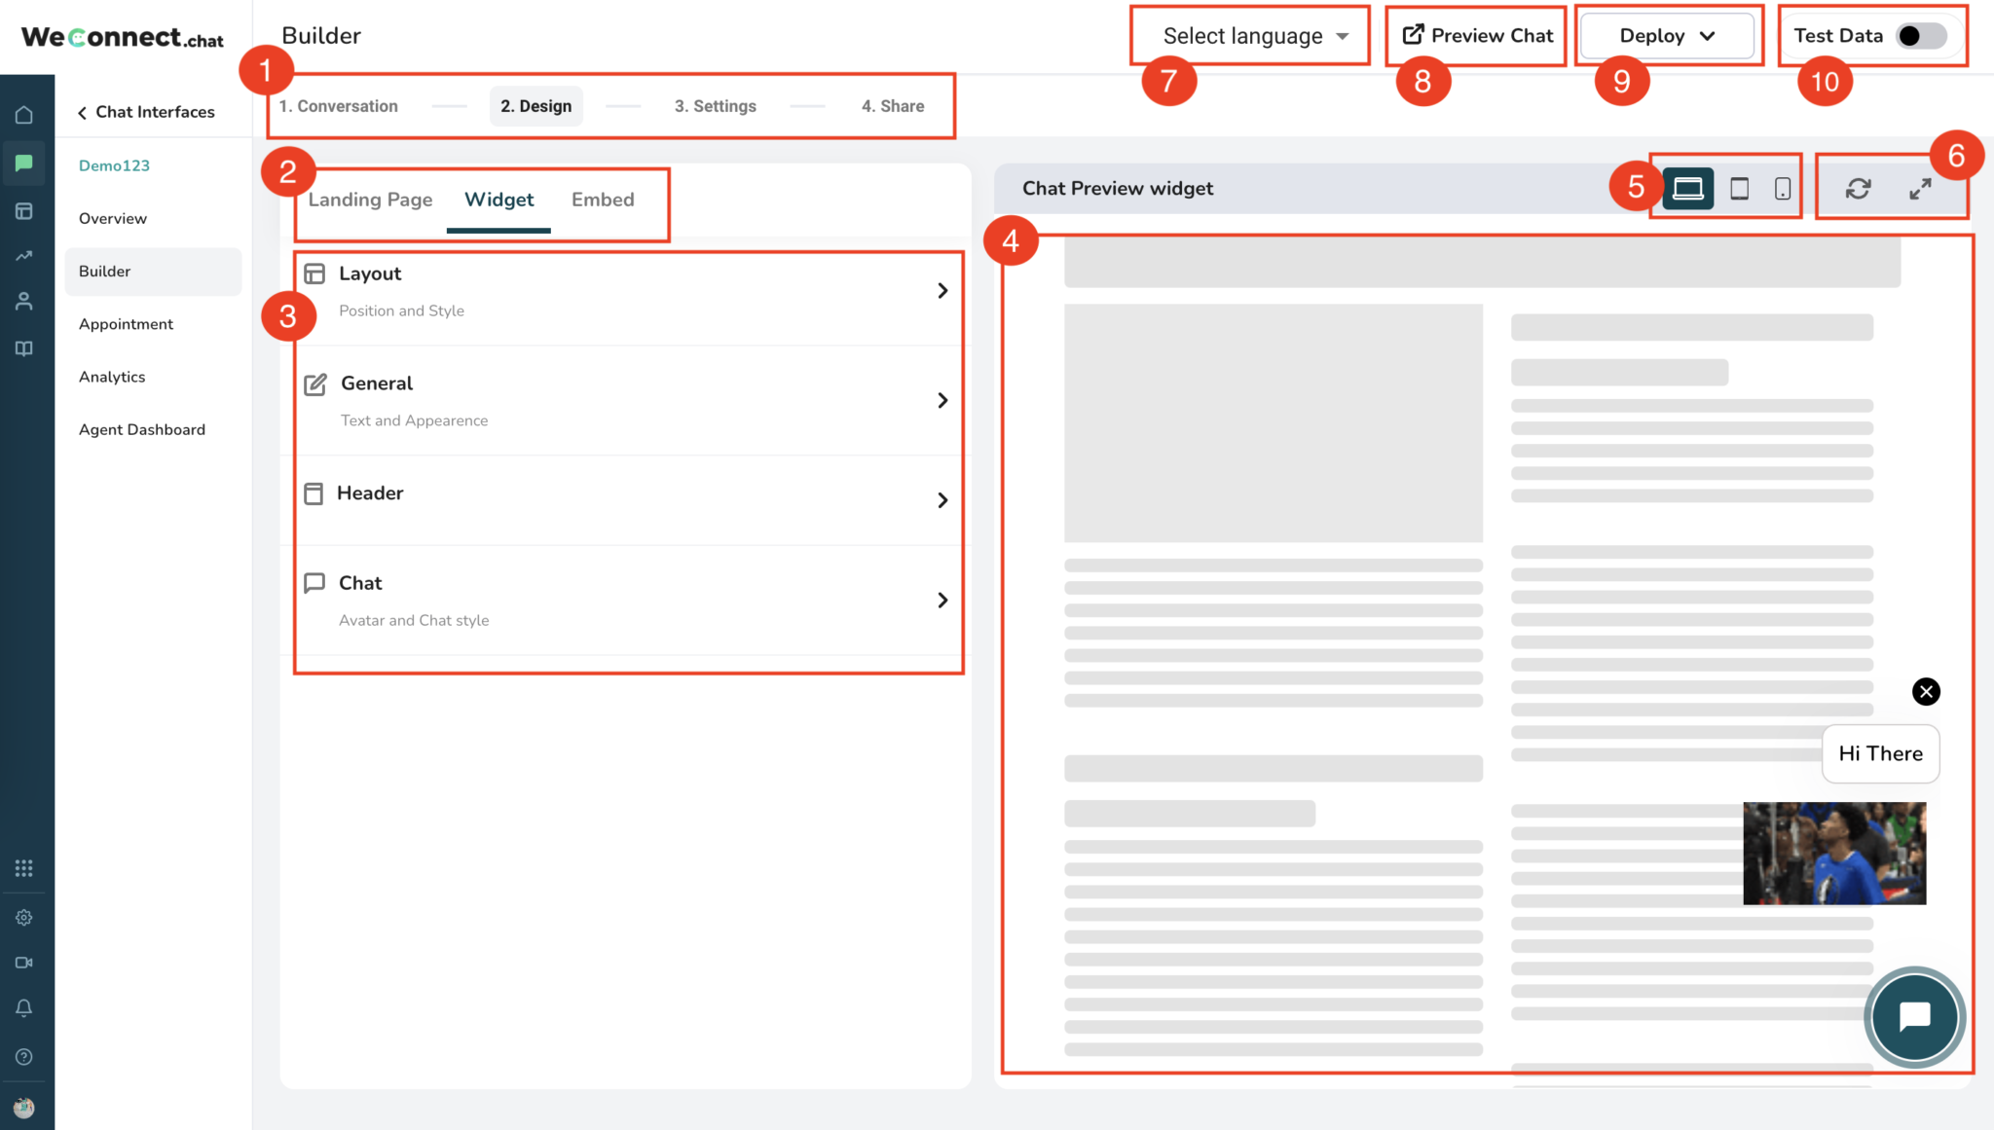Open the apps grid sidebar icon
1994x1130 pixels.
24,868
